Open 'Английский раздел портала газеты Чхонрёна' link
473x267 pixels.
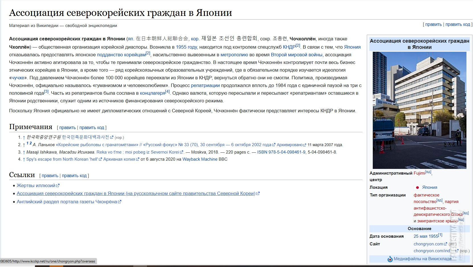click(x=69, y=202)
